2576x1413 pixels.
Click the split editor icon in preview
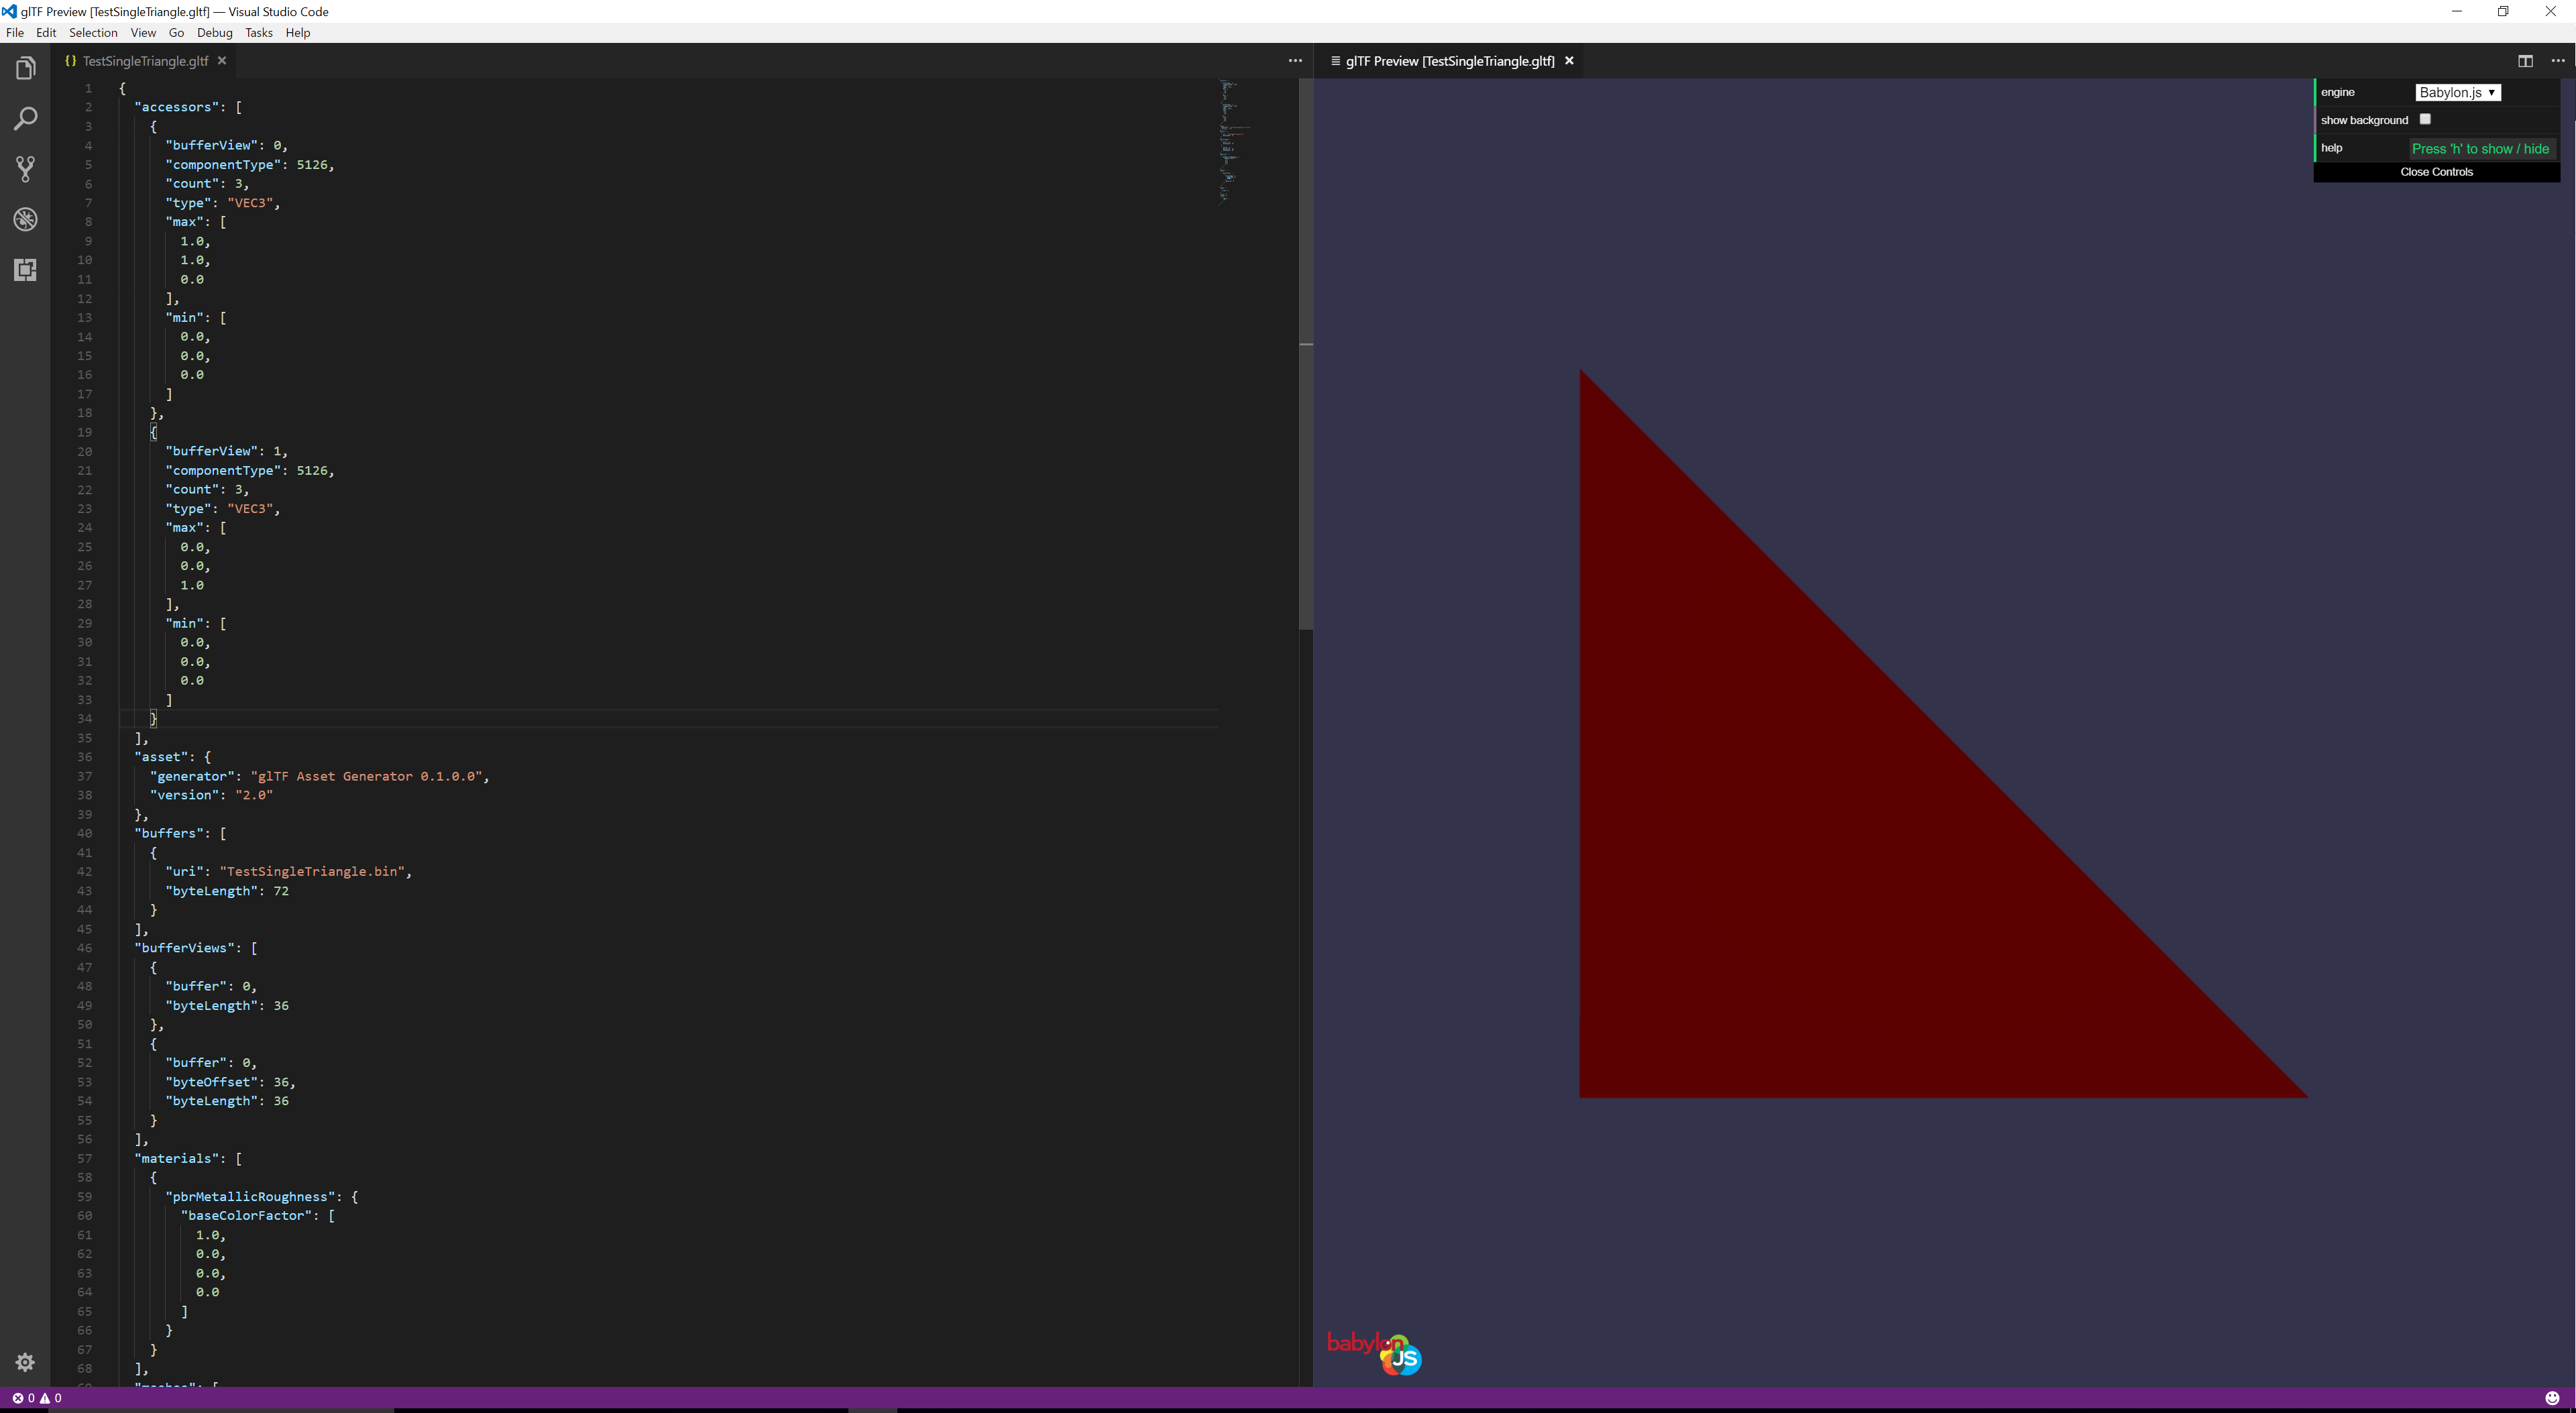tap(2525, 61)
